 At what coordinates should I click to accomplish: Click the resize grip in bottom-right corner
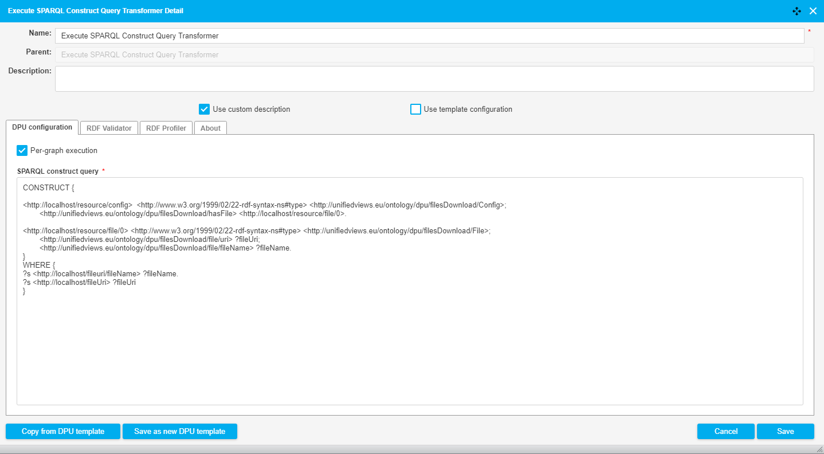pyautogui.click(x=818, y=449)
